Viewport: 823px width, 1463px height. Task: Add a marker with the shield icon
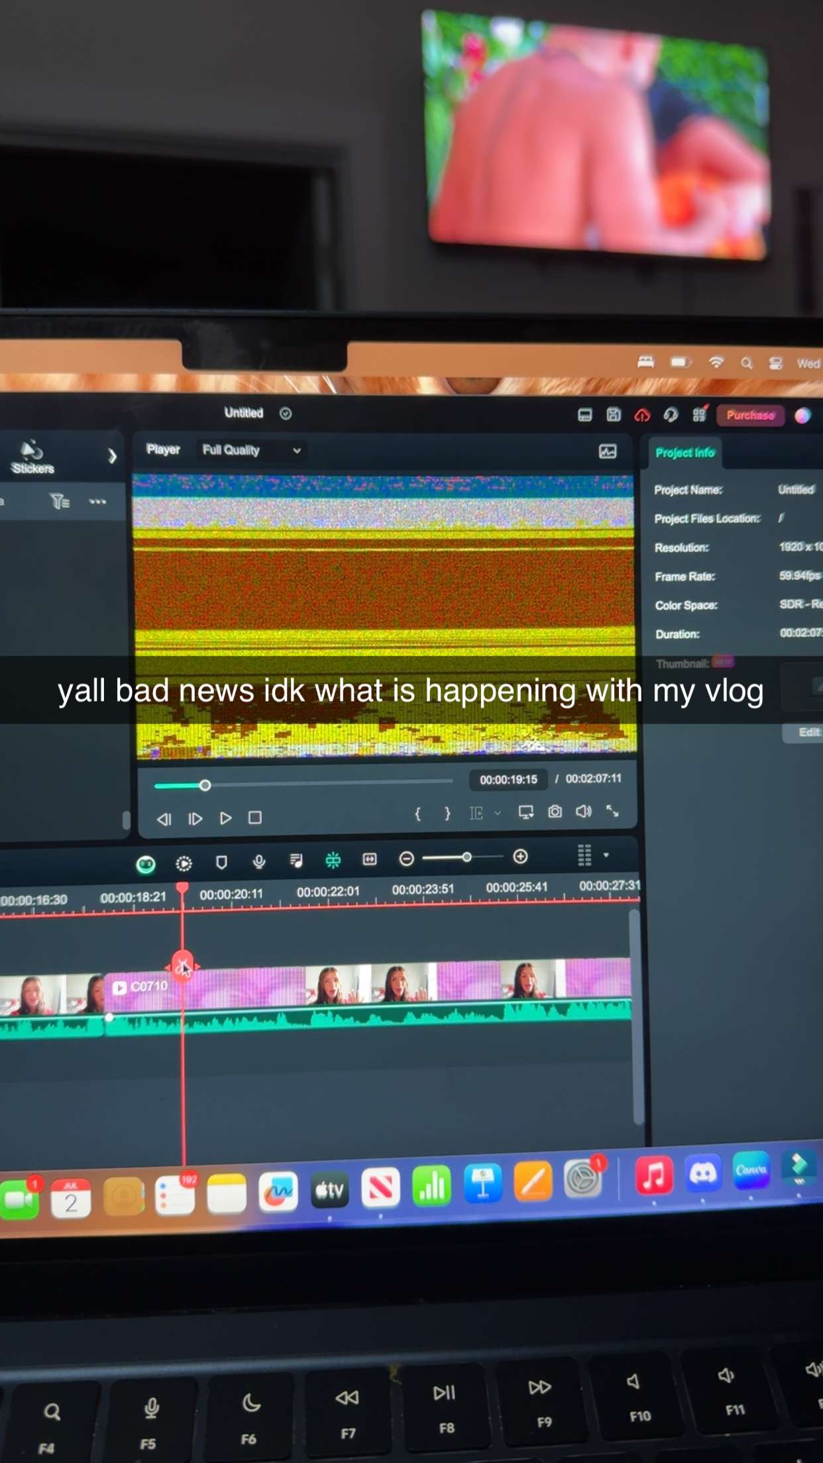[x=221, y=862]
